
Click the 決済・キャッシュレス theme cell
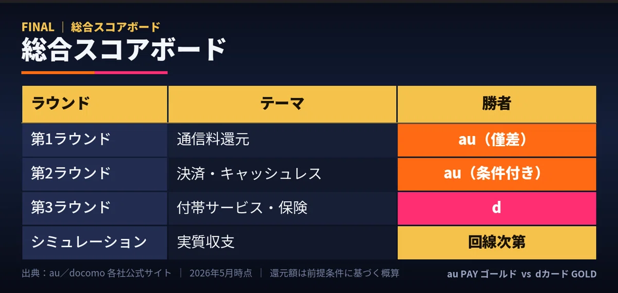click(282, 174)
